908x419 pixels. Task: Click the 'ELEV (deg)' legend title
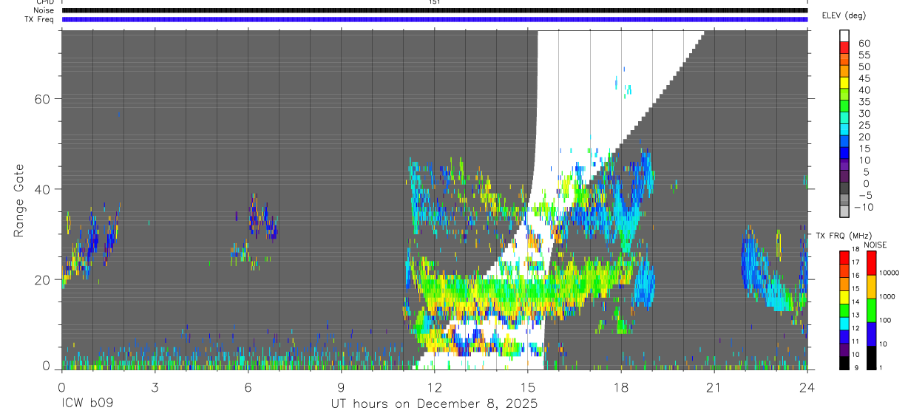844,15
